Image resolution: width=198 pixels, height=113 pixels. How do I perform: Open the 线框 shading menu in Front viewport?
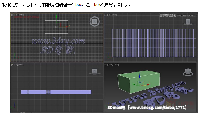(x=114, y=15)
